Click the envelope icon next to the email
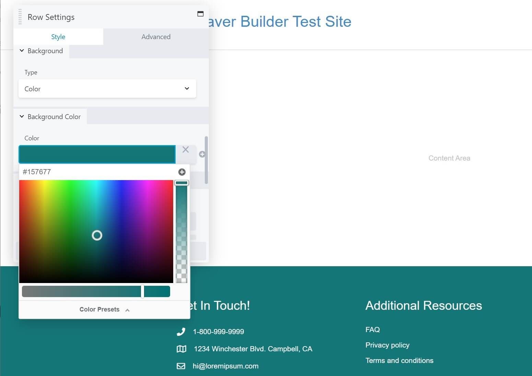Viewport: 532px width, 376px height. click(x=181, y=366)
